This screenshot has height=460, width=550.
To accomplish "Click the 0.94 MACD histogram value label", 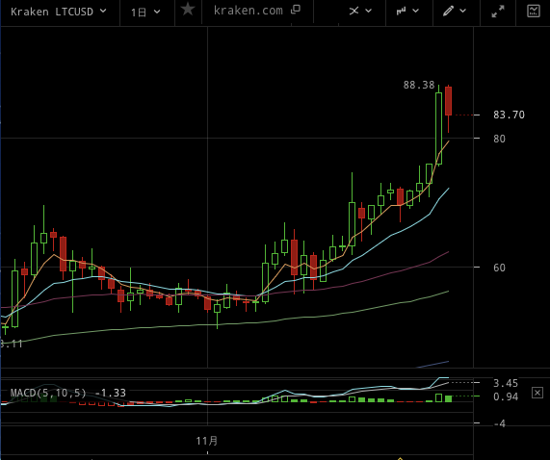I will (x=506, y=396).
